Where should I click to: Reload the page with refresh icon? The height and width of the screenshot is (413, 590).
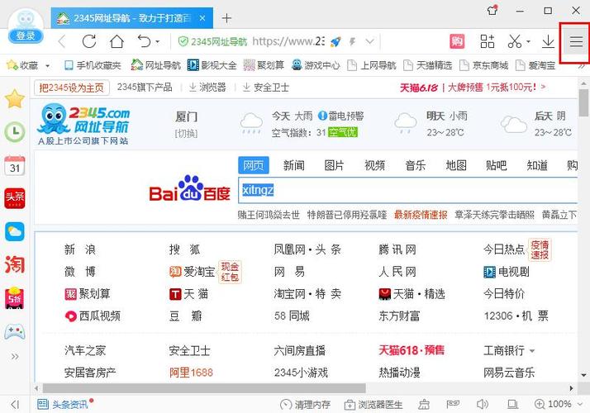pyautogui.click(x=89, y=41)
